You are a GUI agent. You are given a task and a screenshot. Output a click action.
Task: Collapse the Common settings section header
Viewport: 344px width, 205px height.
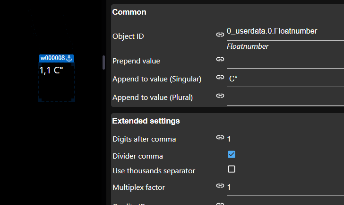pos(129,12)
